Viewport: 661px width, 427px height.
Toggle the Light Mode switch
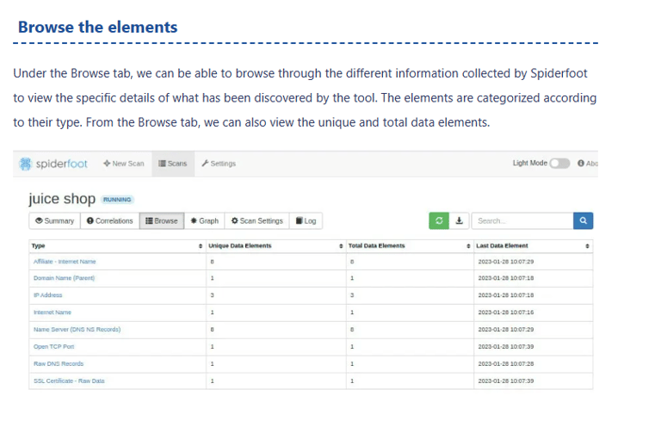tap(559, 163)
